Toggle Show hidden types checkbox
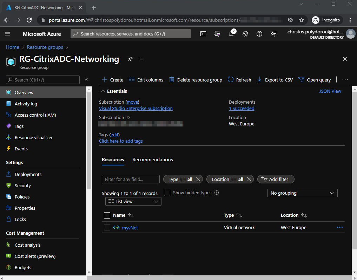357x280 pixels. tap(167, 193)
